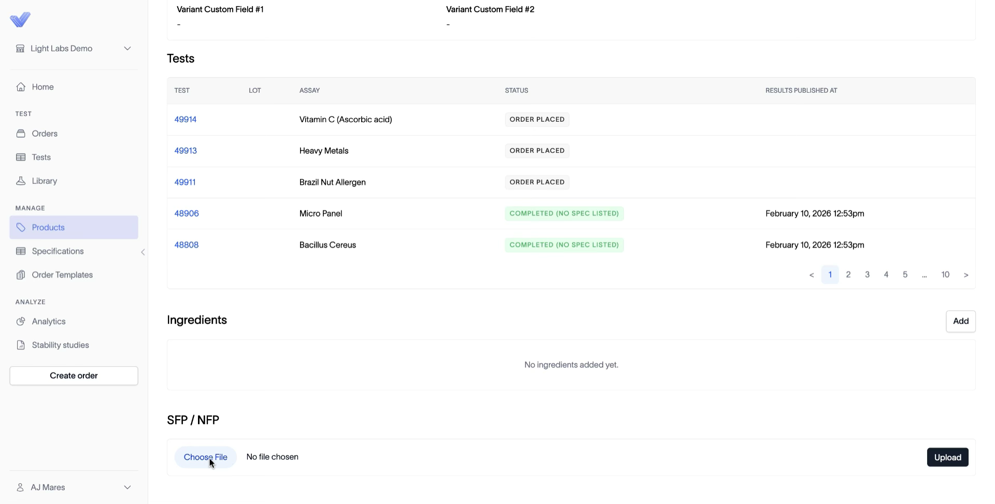Go to page 3 of the tests
Viewport: 995px width, 504px height.
click(867, 275)
